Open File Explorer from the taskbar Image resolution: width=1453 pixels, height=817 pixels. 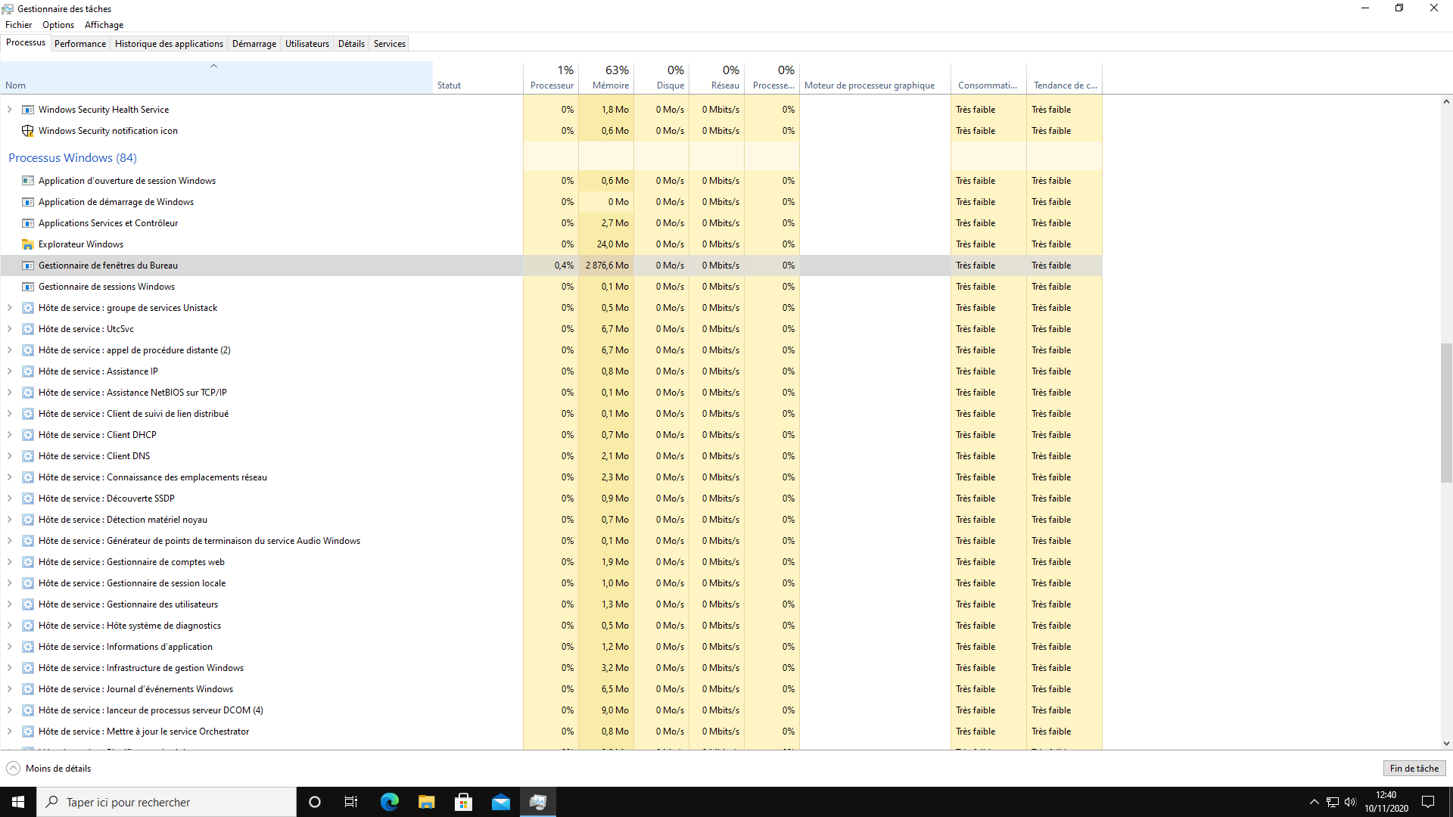[x=426, y=802]
